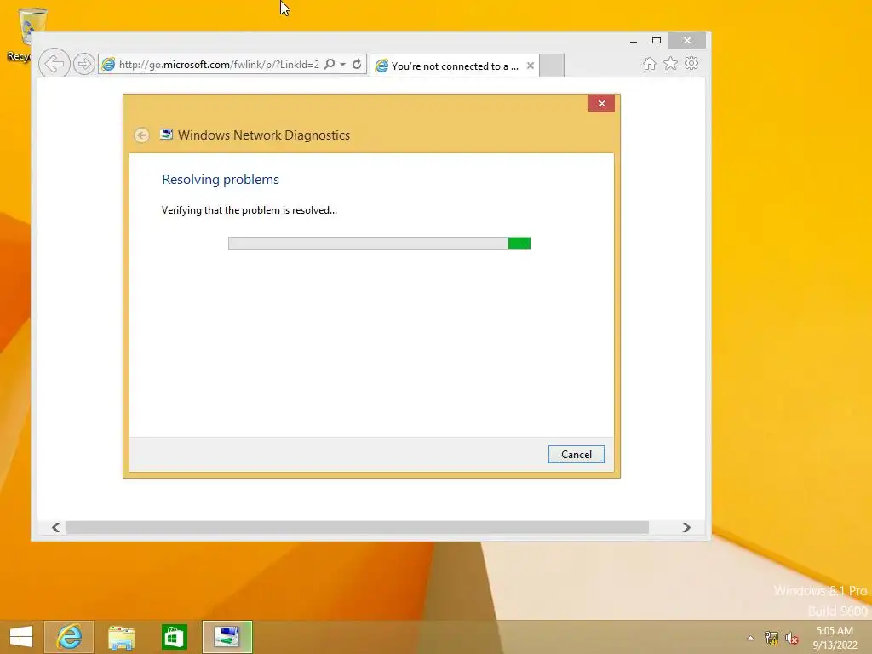Click horizontal scrollbar right arrow
The width and height of the screenshot is (872, 654).
click(686, 527)
